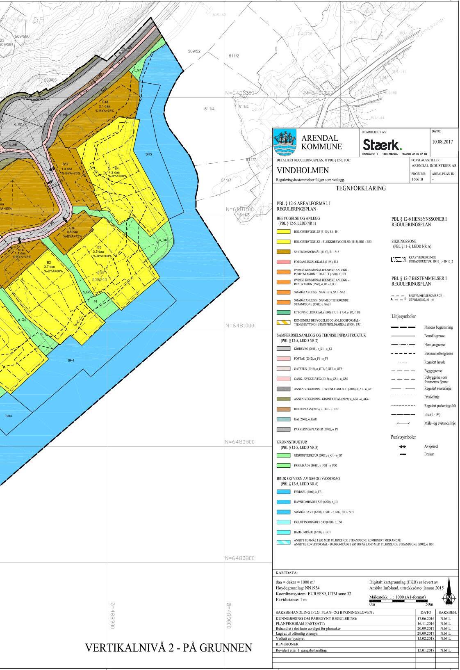This screenshot has width=460, height=670.
Task: Click the green Grønnstruktur (3001) swatch
Action: [x=284, y=455]
